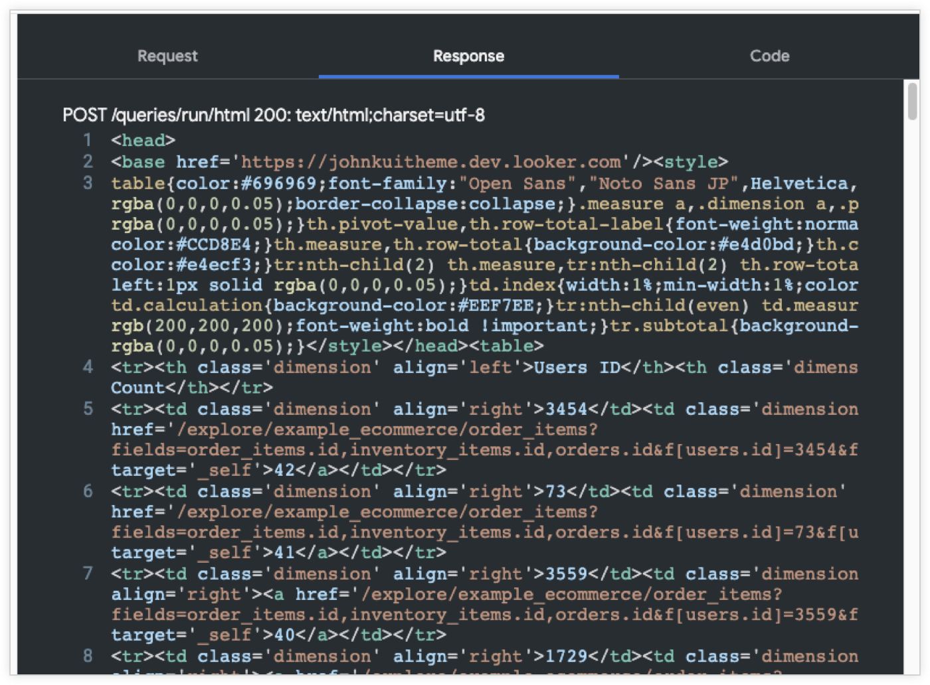Click the user ID value 3559

coord(566,573)
